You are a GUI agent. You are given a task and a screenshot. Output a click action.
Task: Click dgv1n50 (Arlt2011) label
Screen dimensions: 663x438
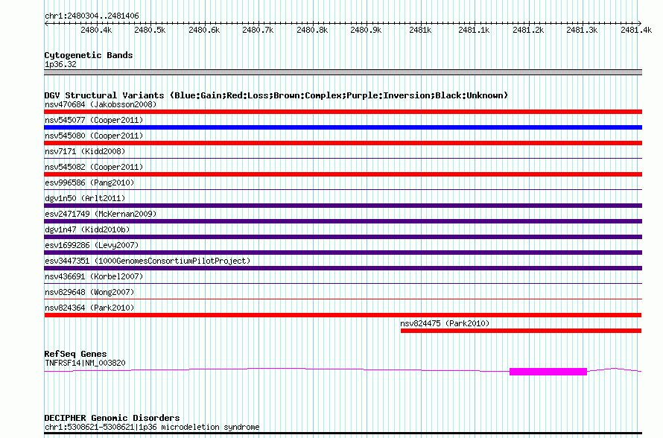click(85, 198)
